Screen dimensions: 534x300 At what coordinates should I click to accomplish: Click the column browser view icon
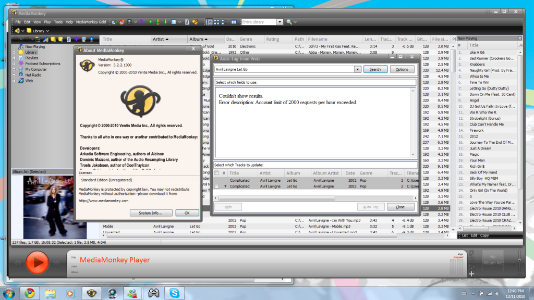tap(234, 22)
